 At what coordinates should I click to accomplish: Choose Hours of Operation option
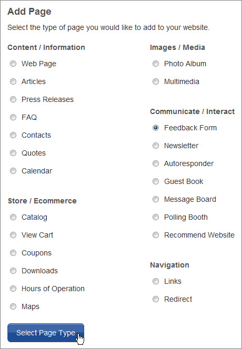point(13,289)
